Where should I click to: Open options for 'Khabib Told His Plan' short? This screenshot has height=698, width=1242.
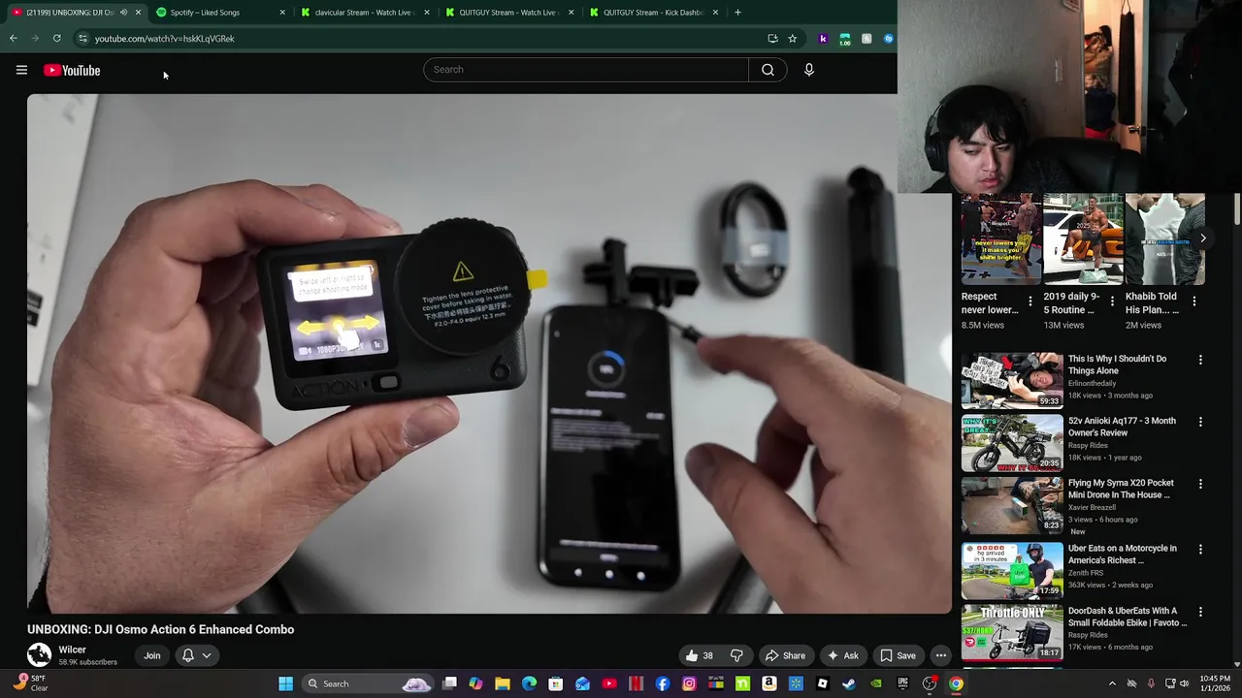tap(1194, 301)
